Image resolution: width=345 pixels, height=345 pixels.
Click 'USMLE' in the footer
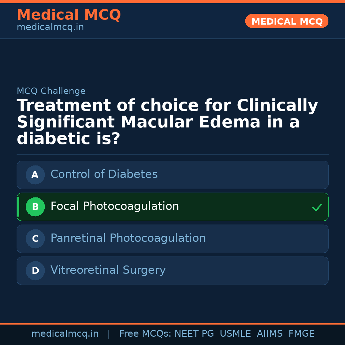click(235, 334)
